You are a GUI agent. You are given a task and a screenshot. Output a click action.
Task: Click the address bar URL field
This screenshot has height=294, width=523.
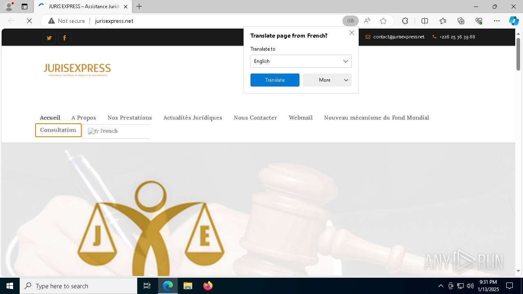pos(217,21)
